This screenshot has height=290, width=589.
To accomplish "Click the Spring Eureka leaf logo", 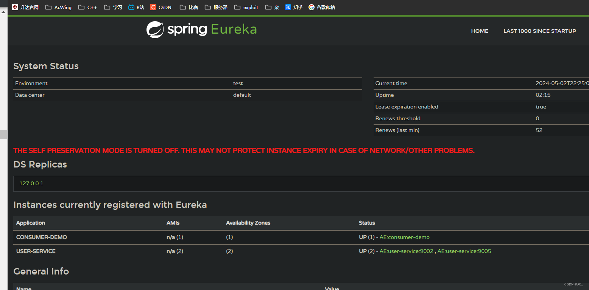I will coord(155,30).
